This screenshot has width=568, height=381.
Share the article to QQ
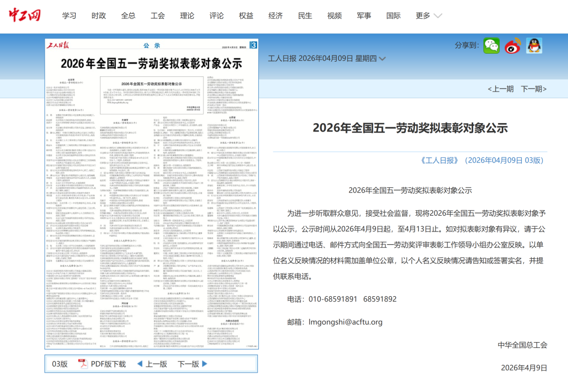[534, 46]
